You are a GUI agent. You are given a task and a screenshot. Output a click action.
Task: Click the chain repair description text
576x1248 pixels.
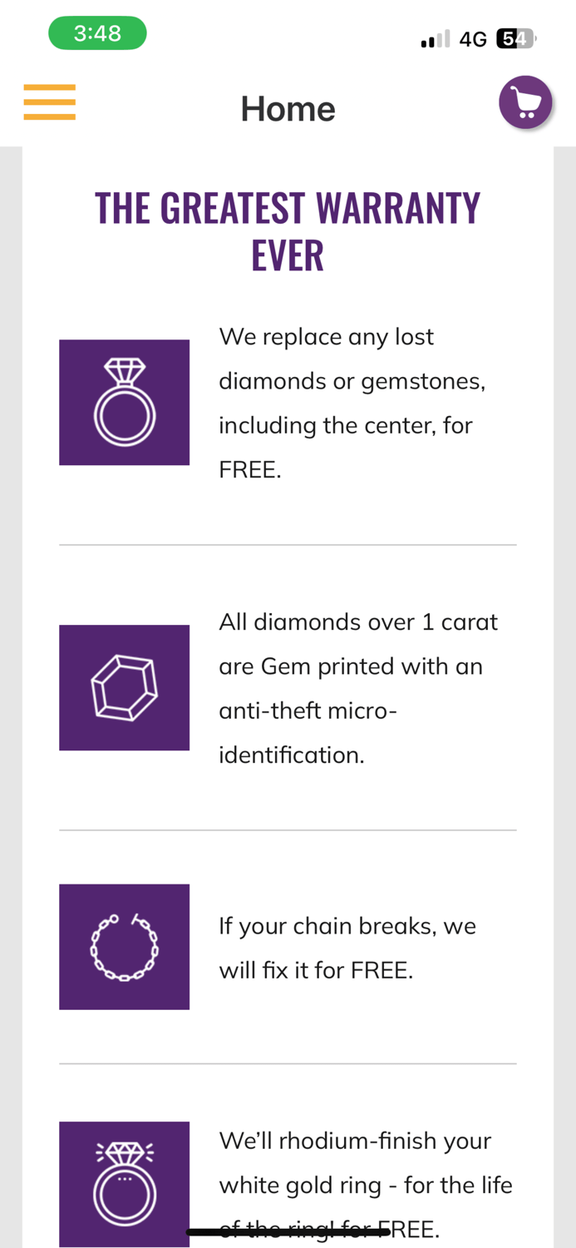347,946
